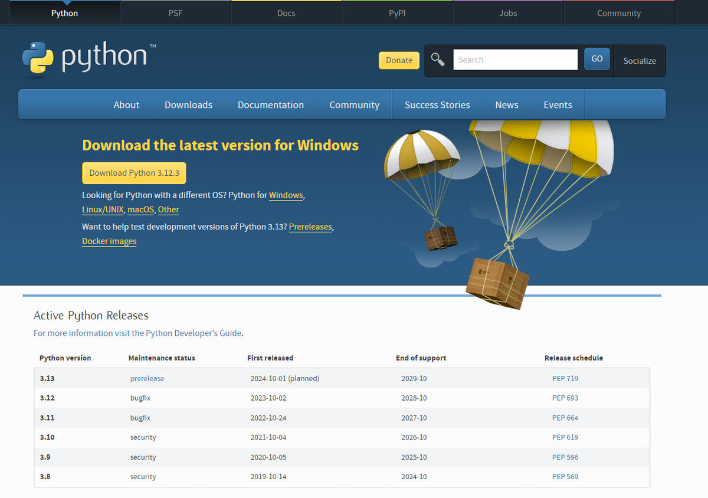Click the Prereleases link
The height and width of the screenshot is (498, 708).
310,227
